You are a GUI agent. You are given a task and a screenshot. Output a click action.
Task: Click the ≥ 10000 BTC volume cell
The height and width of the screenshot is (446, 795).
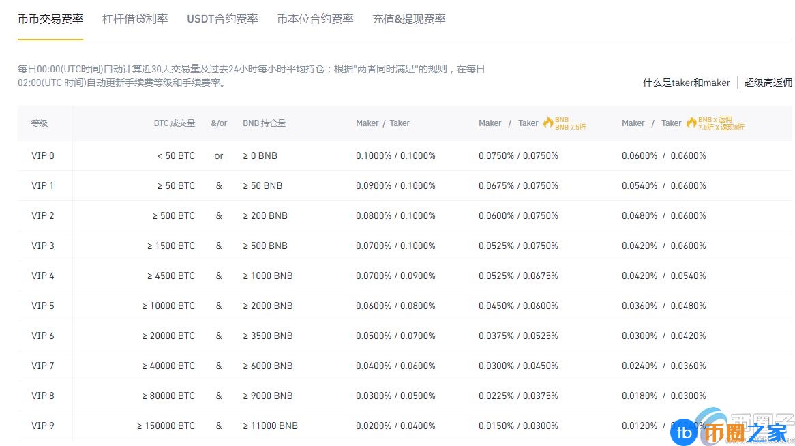point(168,306)
